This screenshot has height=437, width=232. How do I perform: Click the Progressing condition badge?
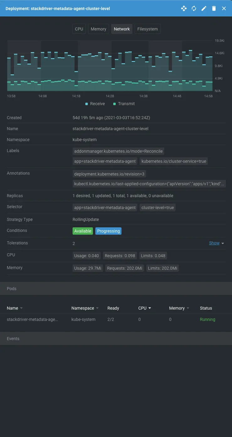tap(108, 231)
